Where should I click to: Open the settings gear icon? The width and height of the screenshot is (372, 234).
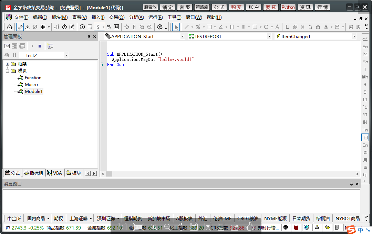(x=160, y=27)
